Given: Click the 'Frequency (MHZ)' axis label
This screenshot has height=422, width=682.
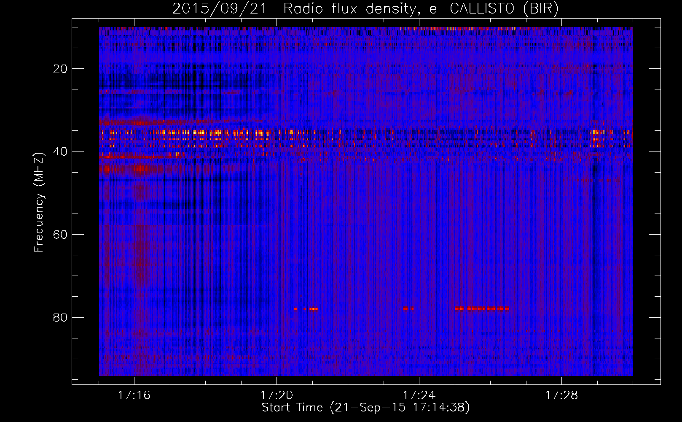Looking at the screenshot, I should tap(39, 203).
